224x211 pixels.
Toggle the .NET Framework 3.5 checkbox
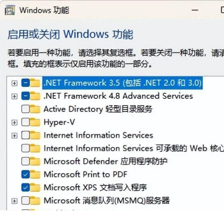click(25, 83)
